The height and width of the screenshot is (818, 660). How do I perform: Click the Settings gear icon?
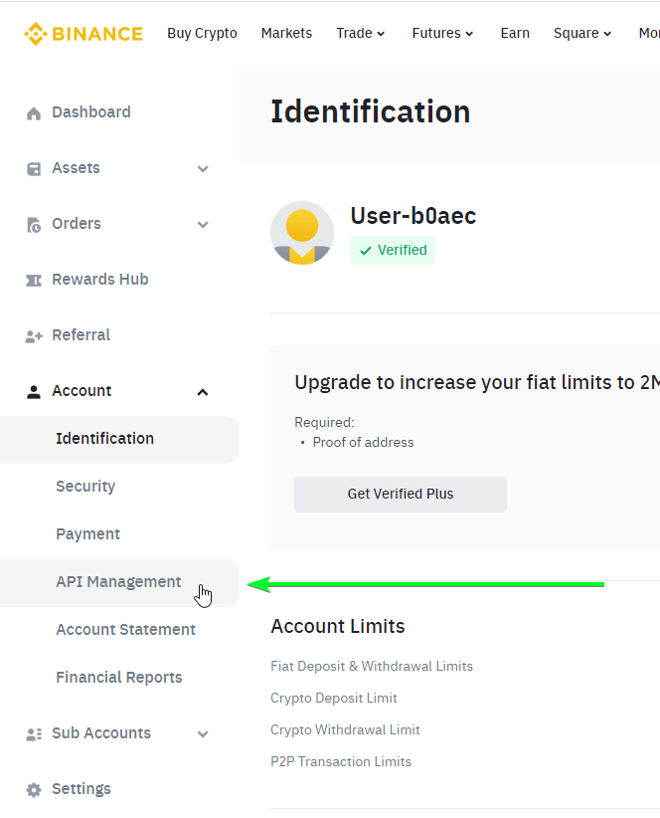pos(34,790)
